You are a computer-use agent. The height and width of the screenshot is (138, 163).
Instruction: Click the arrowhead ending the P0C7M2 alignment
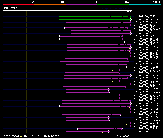pos(109,118)
